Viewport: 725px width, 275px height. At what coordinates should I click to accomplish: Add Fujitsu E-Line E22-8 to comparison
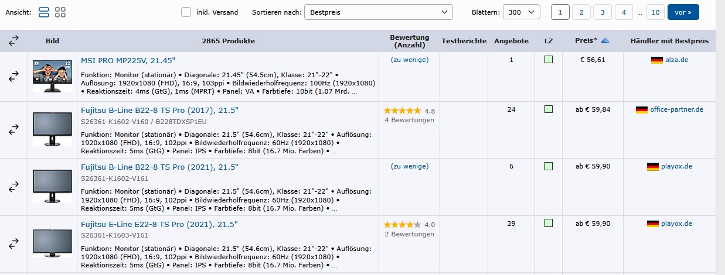pyautogui.click(x=14, y=243)
